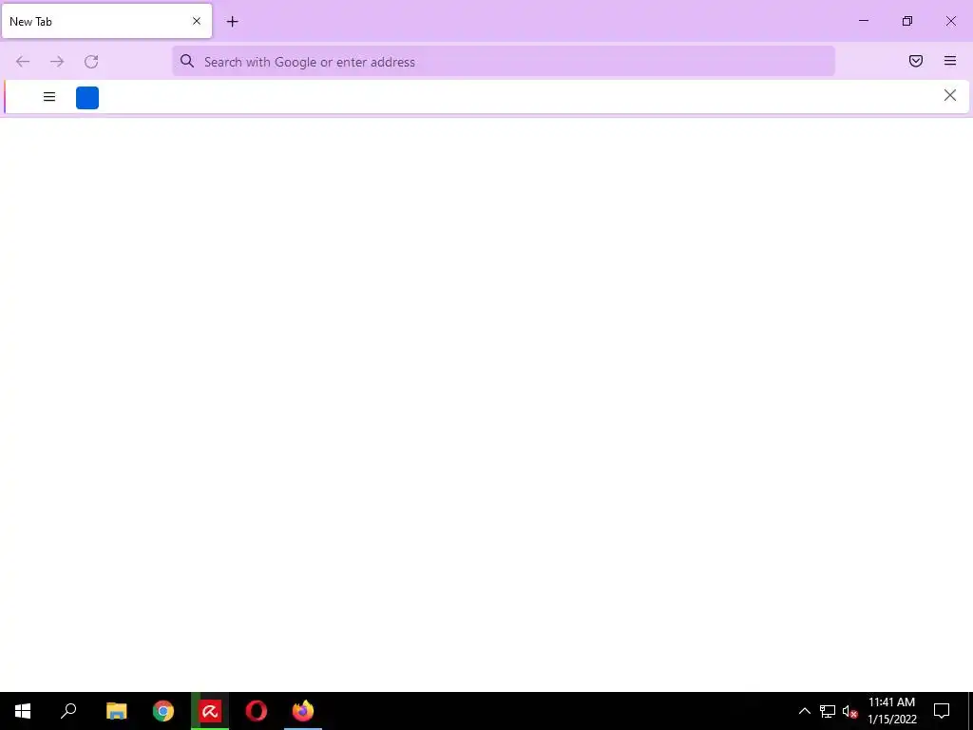Open muted volume control in tray
Screen dimensions: 973x730
[x=849, y=711]
